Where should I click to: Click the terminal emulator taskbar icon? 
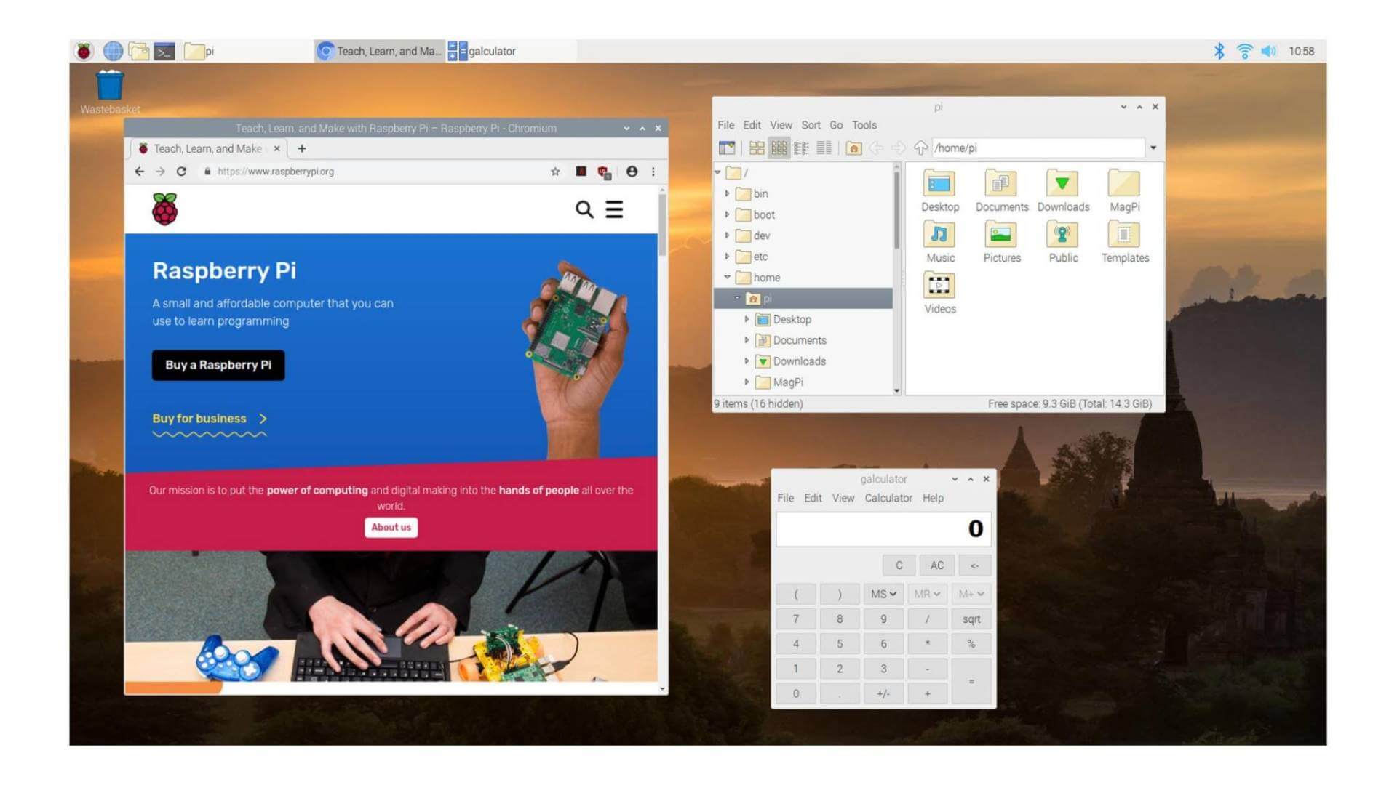tap(163, 51)
